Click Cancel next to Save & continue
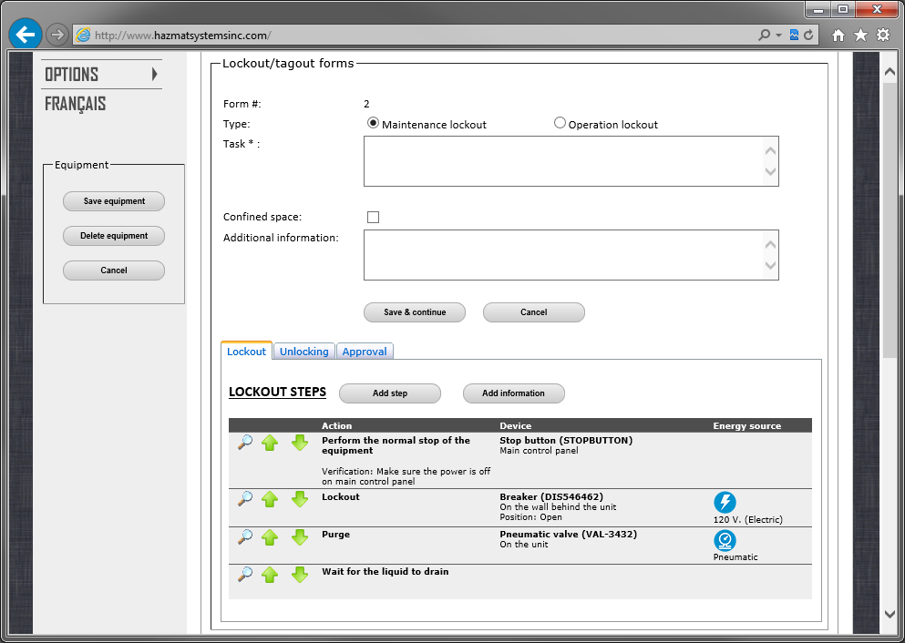Viewport: 905px width, 643px height. click(x=534, y=312)
